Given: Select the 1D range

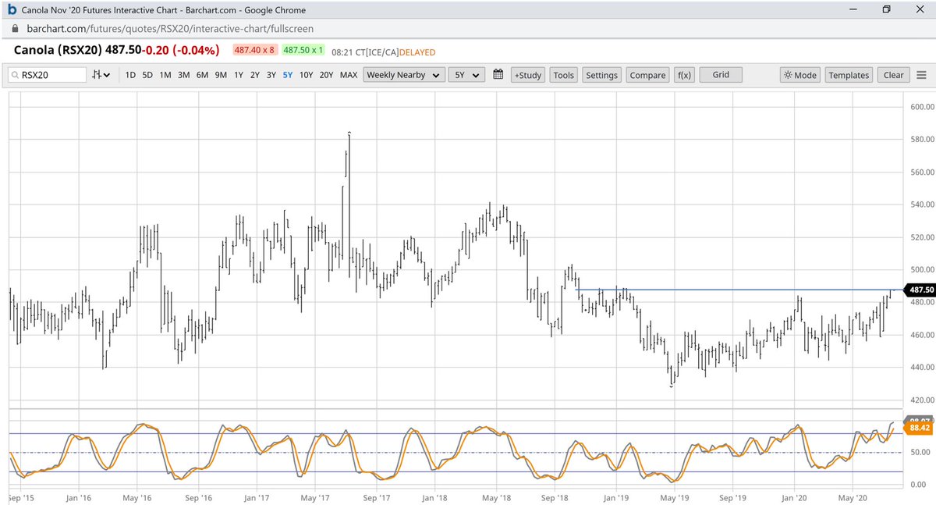Looking at the screenshot, I should pos(130,75).
